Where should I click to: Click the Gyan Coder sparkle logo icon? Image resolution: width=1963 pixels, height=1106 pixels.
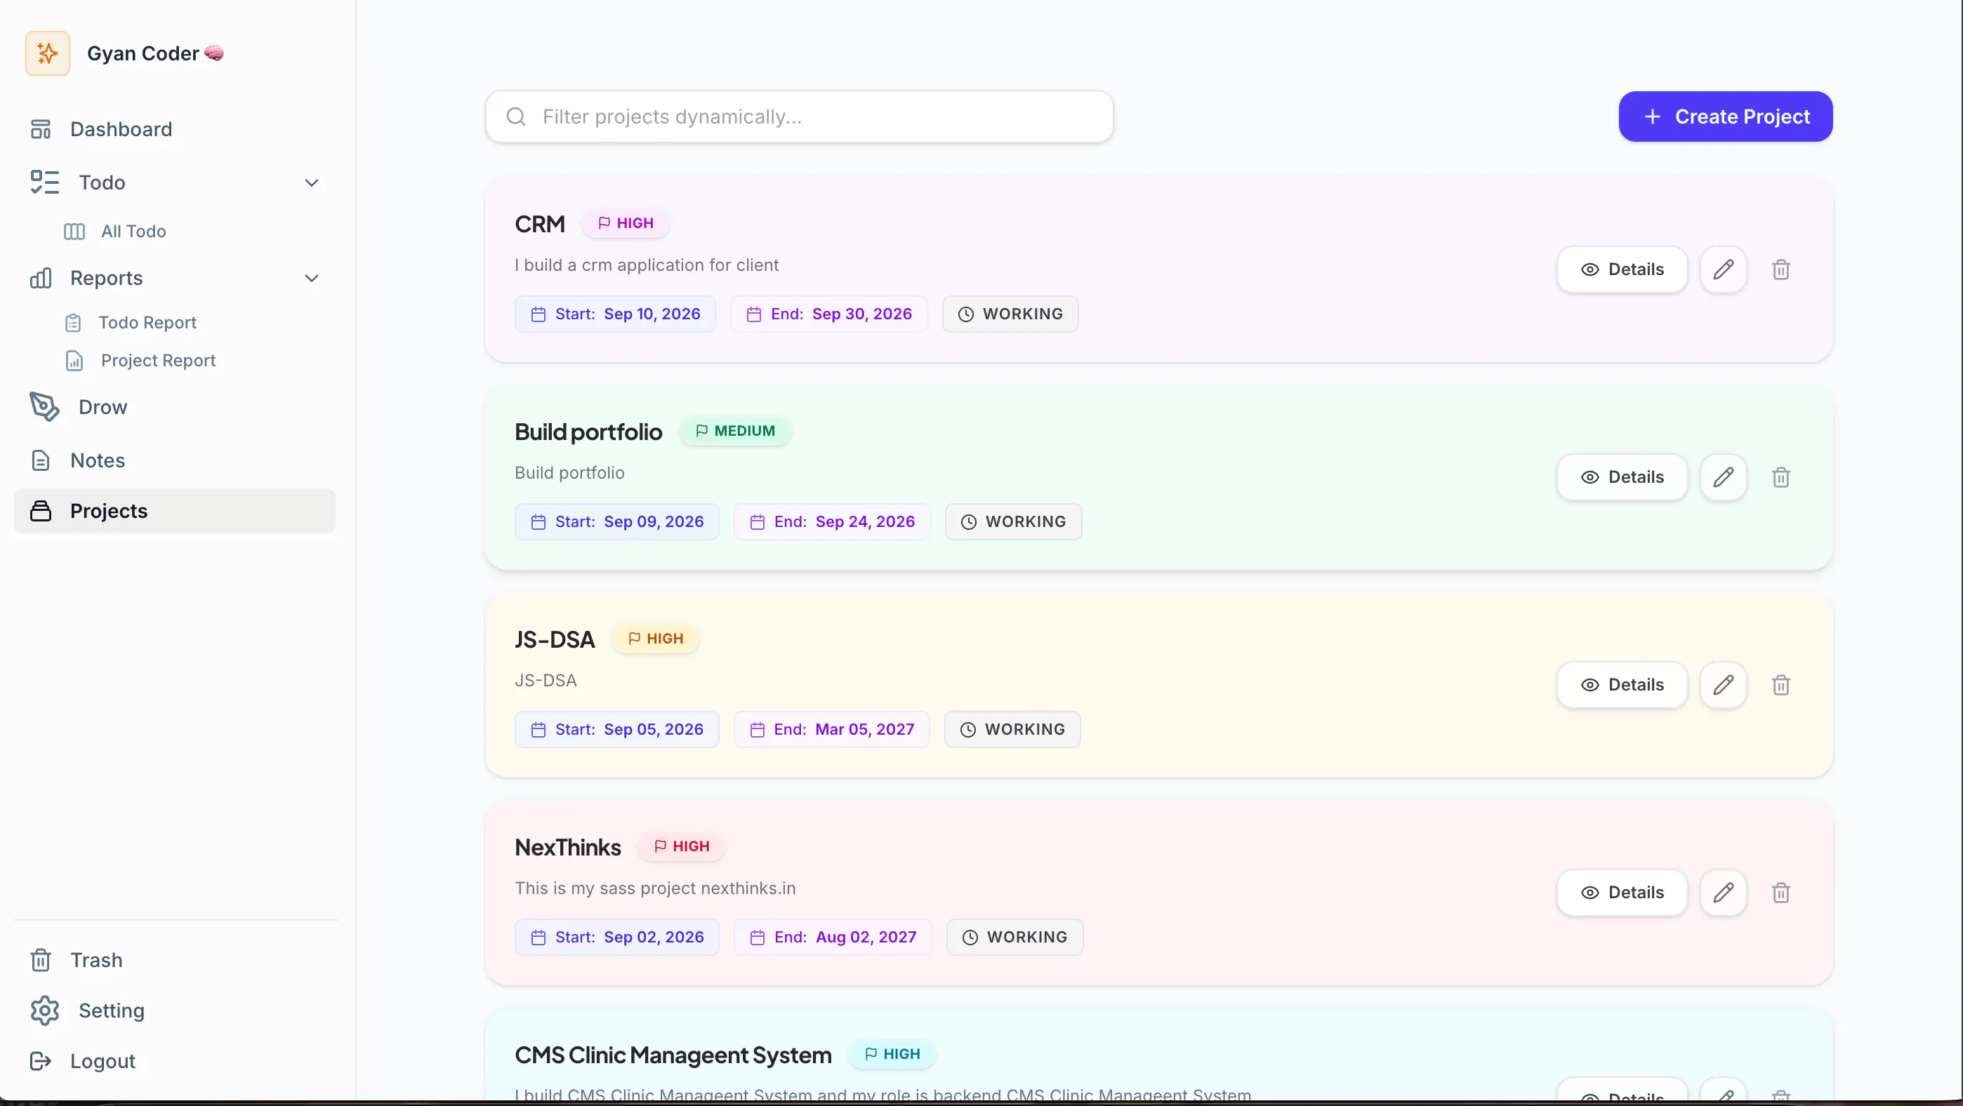pyautogui.click(x=47, y=53)
